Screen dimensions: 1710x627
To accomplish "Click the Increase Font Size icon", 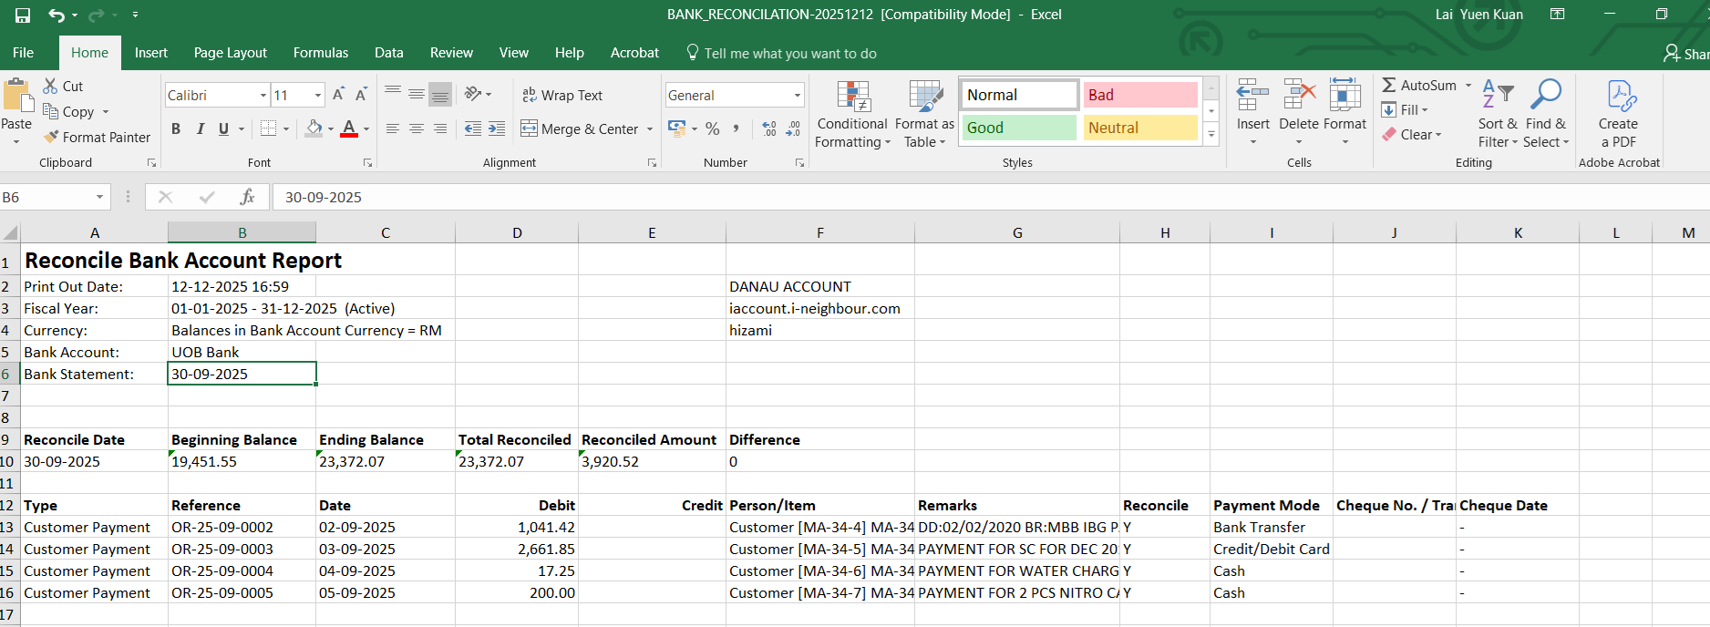I will coord(338,95).
